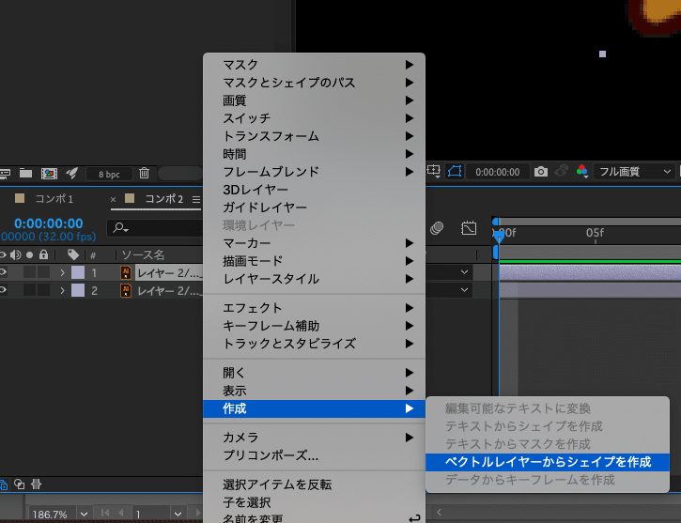Open the layer 2 parent dropdown arrow
The image size is (681, 523).
[464, 290]
